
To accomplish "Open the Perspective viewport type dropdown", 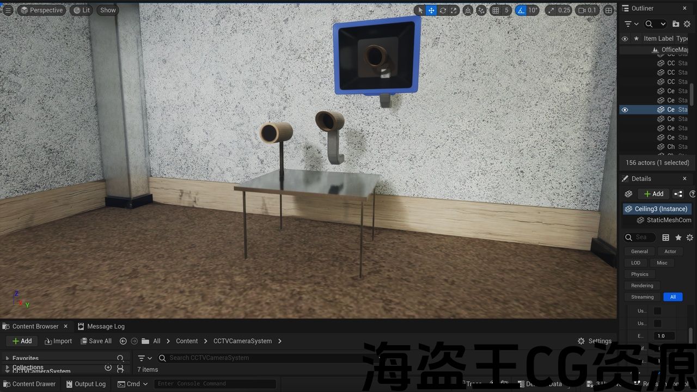I will pos(41,10).
